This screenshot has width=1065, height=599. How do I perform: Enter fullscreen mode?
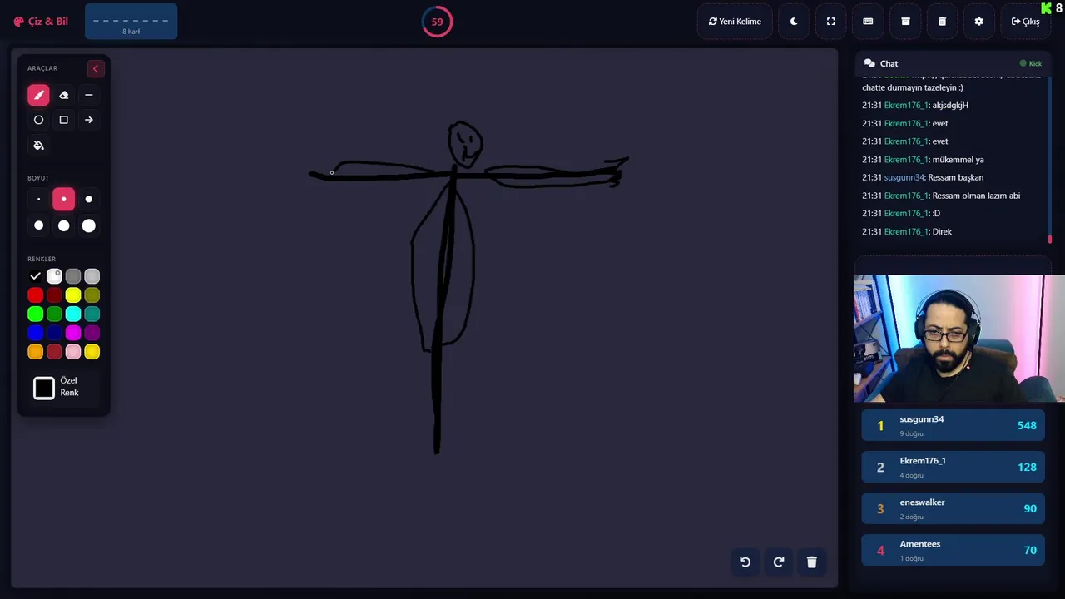pyautogui.click(x=830, y=22)
